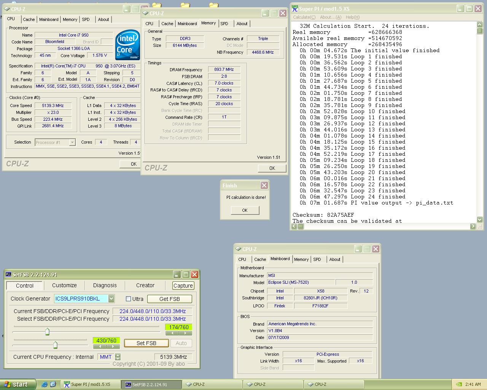487x390 pixels.
Task: Open the Creator tab in SetFSB
Action: (145, 285)
